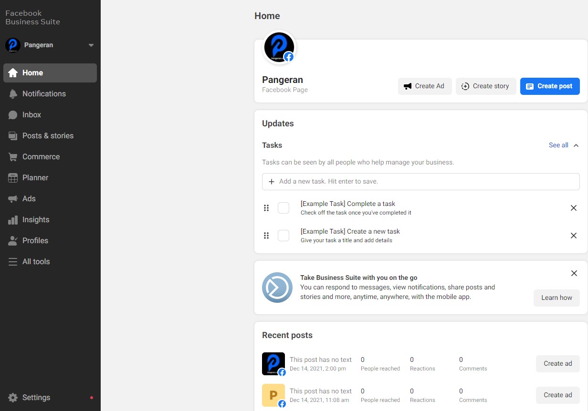Dismiss the Take Business Suite banner

574,273
